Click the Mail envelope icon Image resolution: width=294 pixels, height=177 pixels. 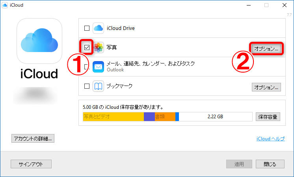(x=98, y=67)
